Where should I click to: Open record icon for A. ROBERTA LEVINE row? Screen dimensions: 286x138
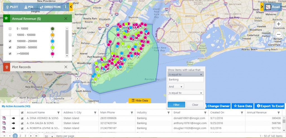[4, 128]
